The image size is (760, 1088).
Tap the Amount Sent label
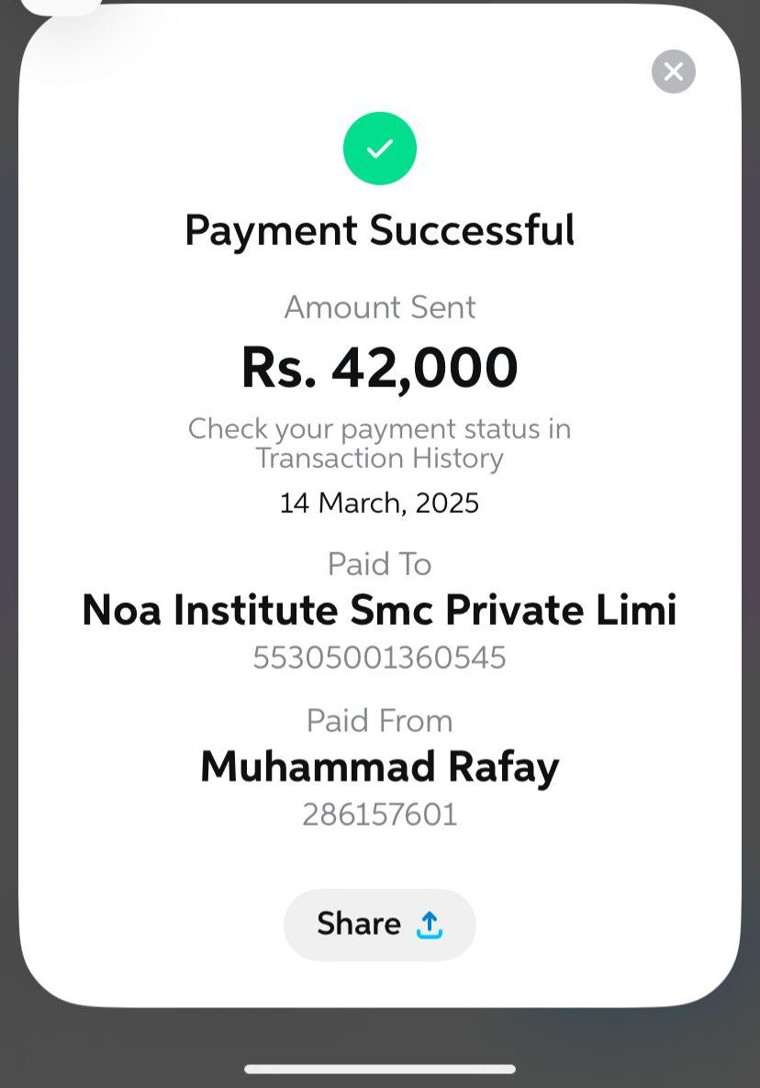point(380,307)
